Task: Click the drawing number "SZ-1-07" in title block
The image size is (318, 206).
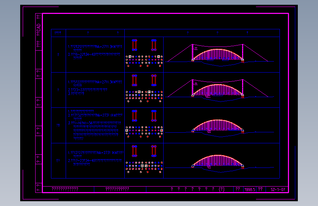Action: pyautogui.click(x=278, y=190)
